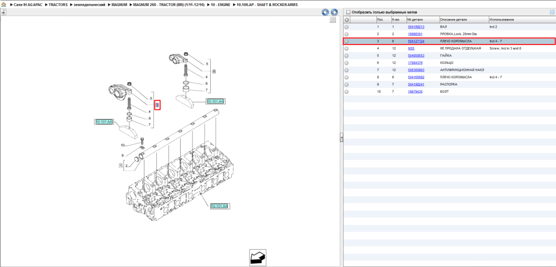Open the MAGNUM breadcrumb
Image resolution: width=556 pixels, height=267 pixels.
(119, 5)
